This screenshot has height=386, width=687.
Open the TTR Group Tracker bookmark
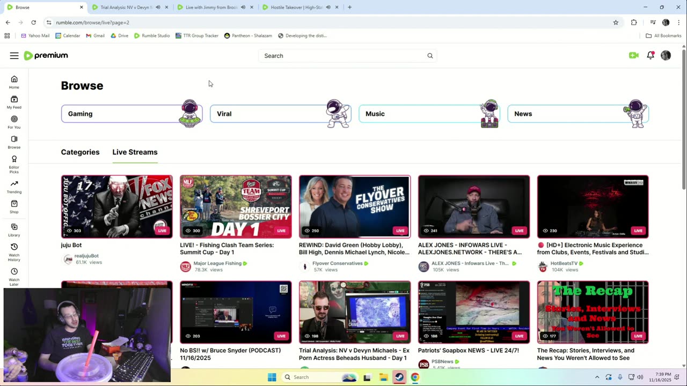(197, 36)
